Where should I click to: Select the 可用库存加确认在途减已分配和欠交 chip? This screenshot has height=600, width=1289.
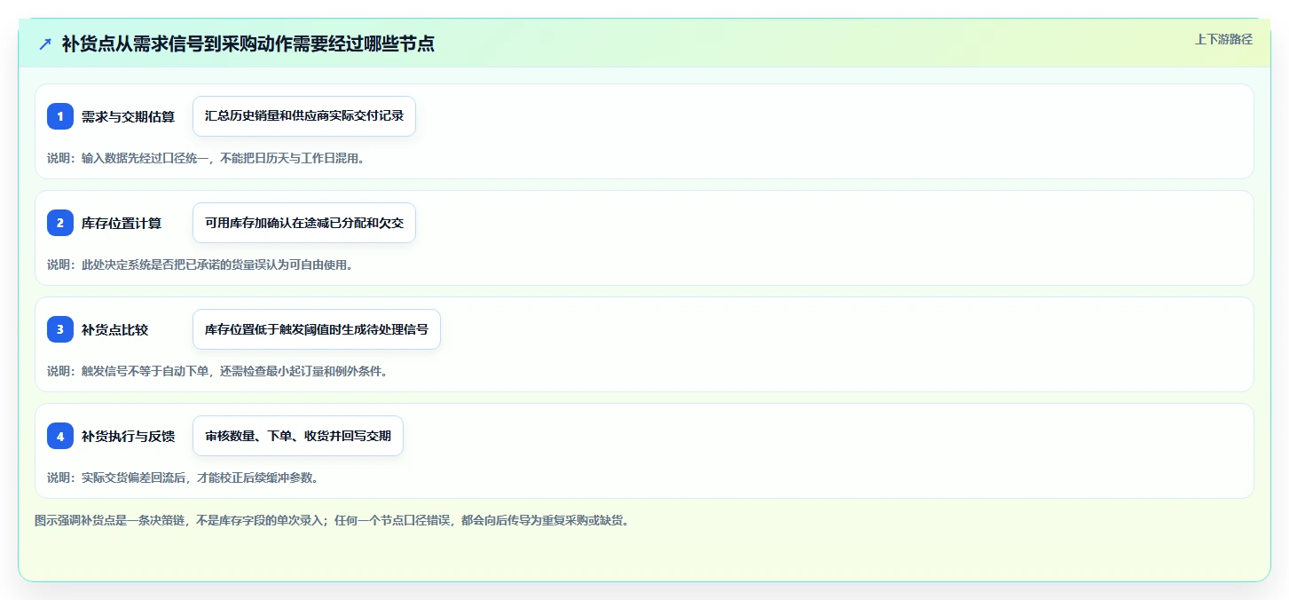point(304,223)
